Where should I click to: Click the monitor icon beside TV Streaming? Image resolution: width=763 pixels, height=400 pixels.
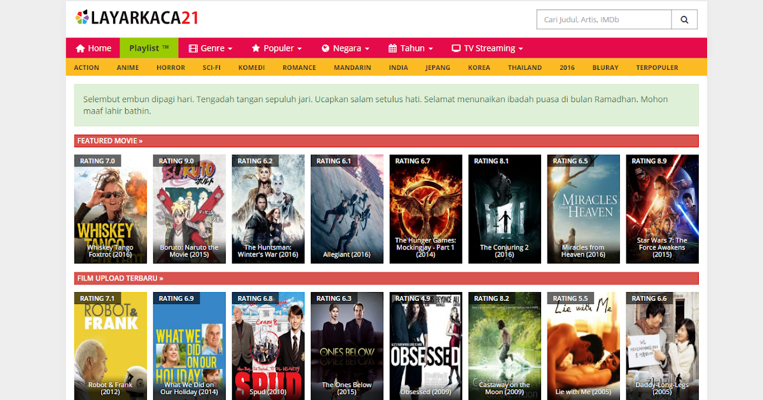(455, 48)
